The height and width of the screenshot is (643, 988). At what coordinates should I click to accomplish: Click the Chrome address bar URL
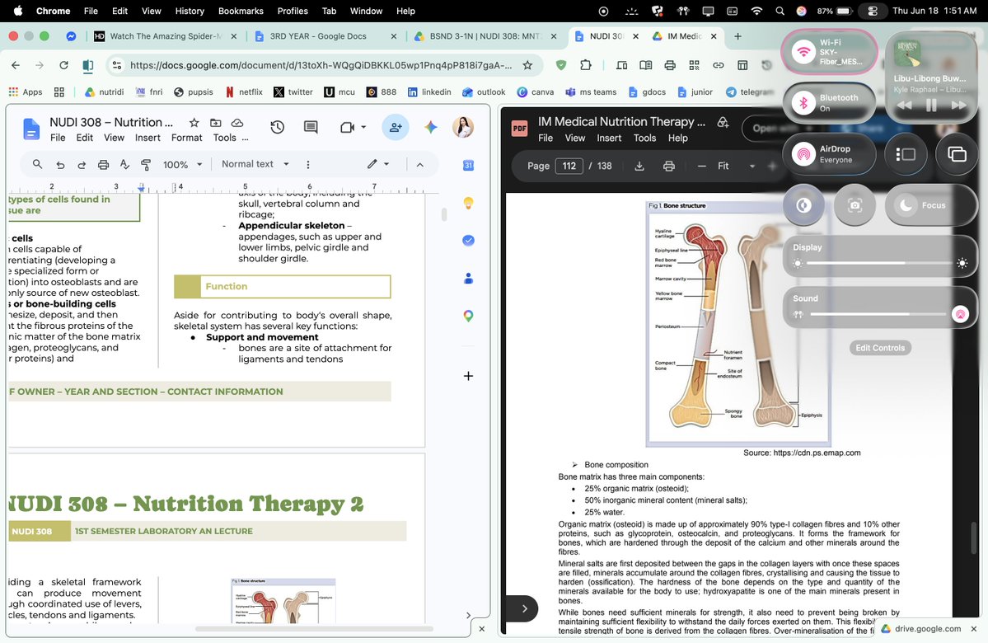point(321,65)
